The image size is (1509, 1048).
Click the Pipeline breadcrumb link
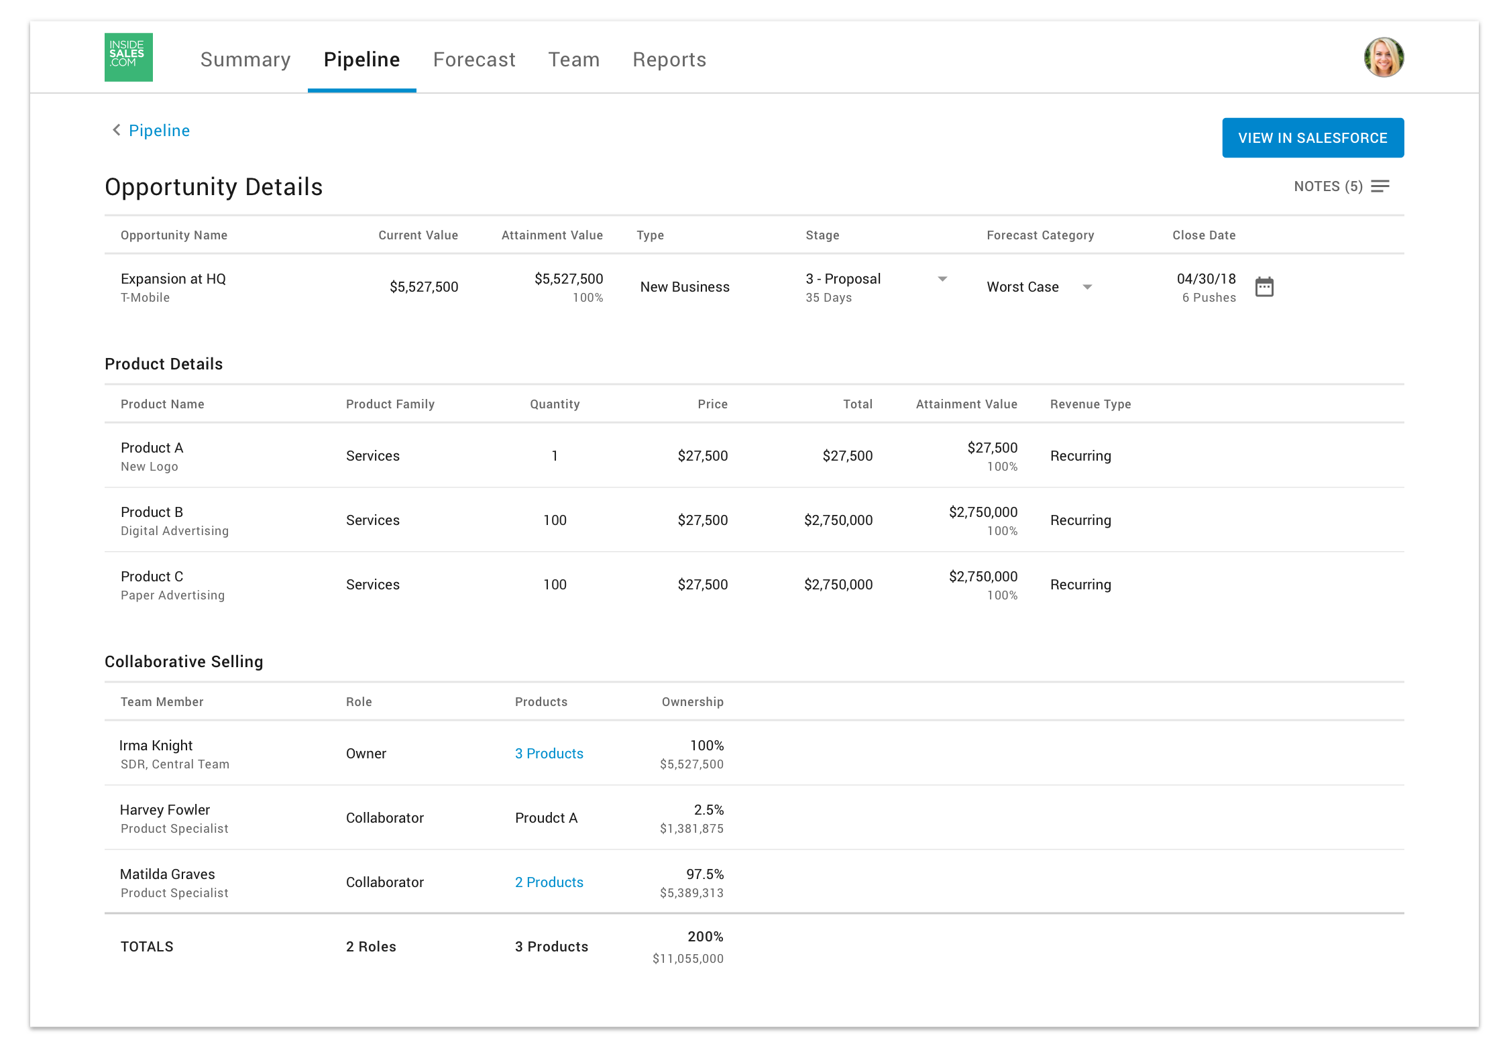(x=159, y=131)
